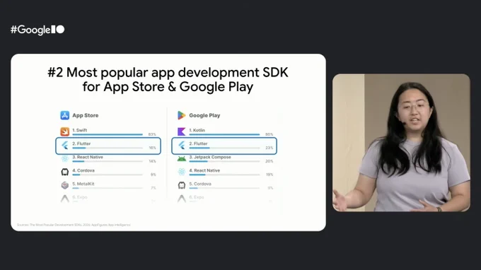Image resolution: width=481 pixels, height=270 pixels.
Task: Click "4. React Native" label
Action: click(x=204, y=170)
